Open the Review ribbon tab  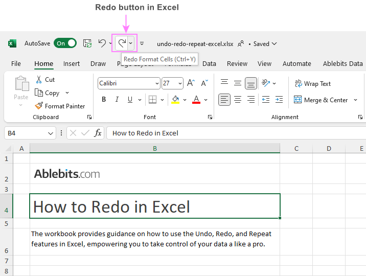[x=237, y=64]
